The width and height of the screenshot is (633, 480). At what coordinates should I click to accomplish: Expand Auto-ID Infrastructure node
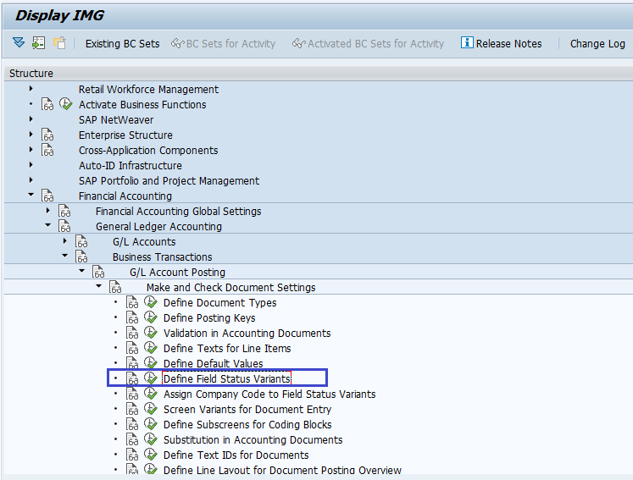coord(31,165)
